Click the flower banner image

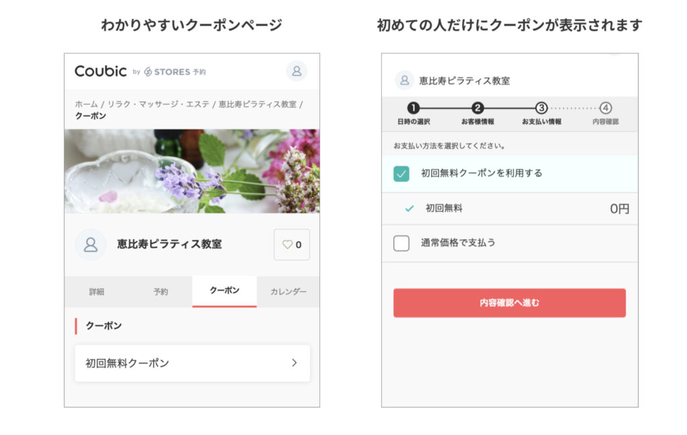[192, 171]
